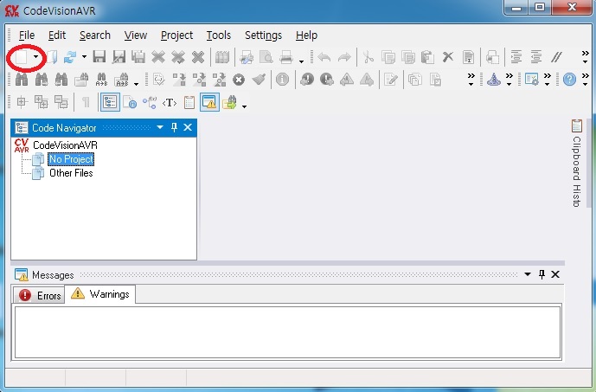Launch the CodeWizardAVR wizard hat icon
Image resolution: width=596 pixels, height=392 pixels.
point(493,80)
